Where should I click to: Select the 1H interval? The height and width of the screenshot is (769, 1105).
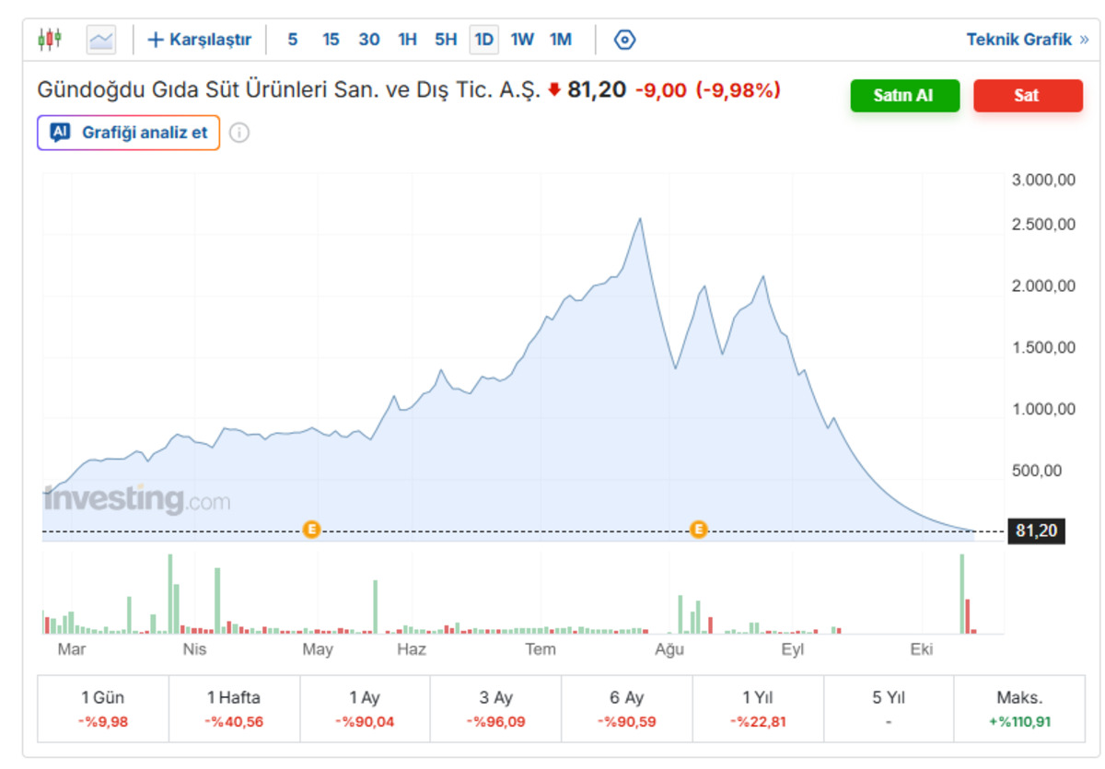click(407, 40)
